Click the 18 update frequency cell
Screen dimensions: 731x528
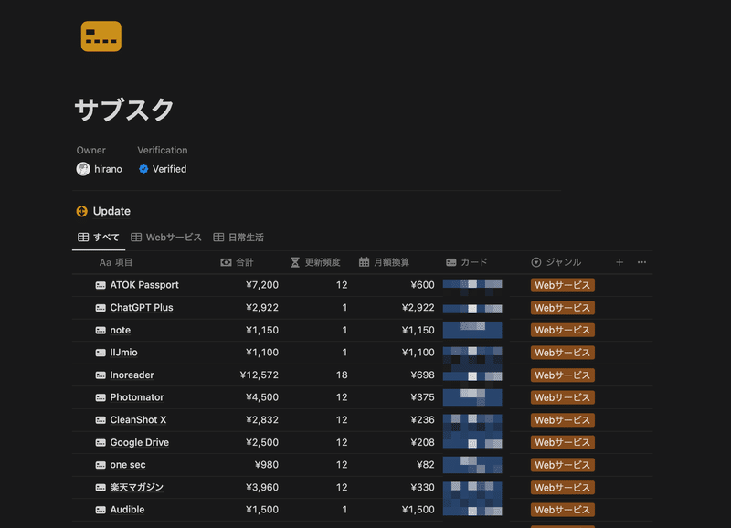coord(342,375)
